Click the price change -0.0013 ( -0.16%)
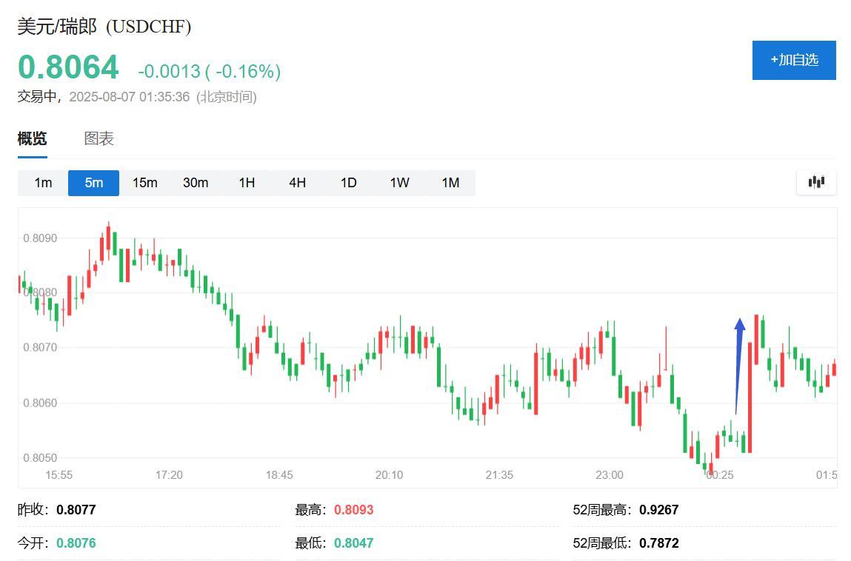 click(x=210, y=71)
